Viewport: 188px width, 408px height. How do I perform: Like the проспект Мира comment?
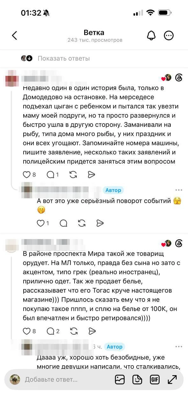tap(26, 331)
